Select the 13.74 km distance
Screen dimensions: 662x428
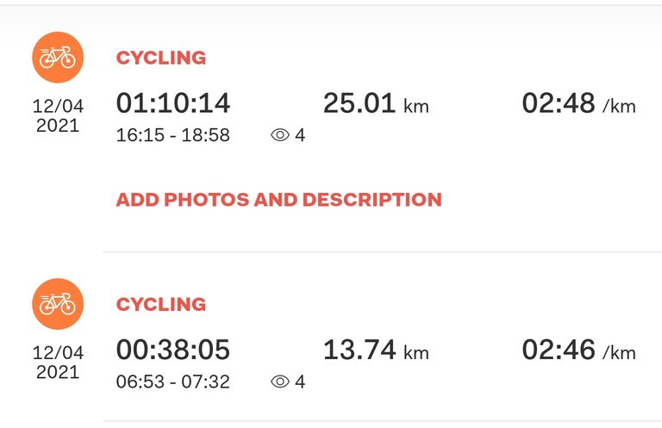point(376,350)
